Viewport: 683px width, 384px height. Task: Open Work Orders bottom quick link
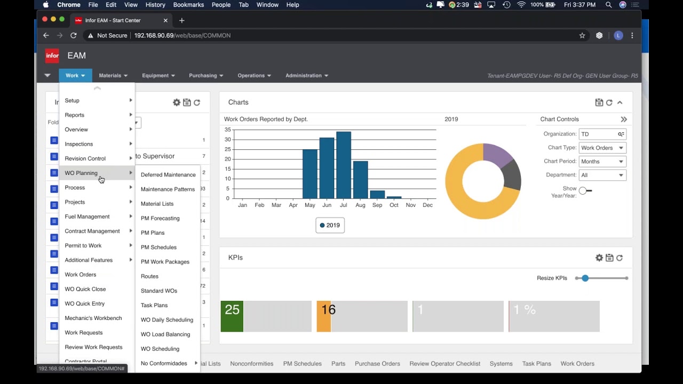coord(577,364)
